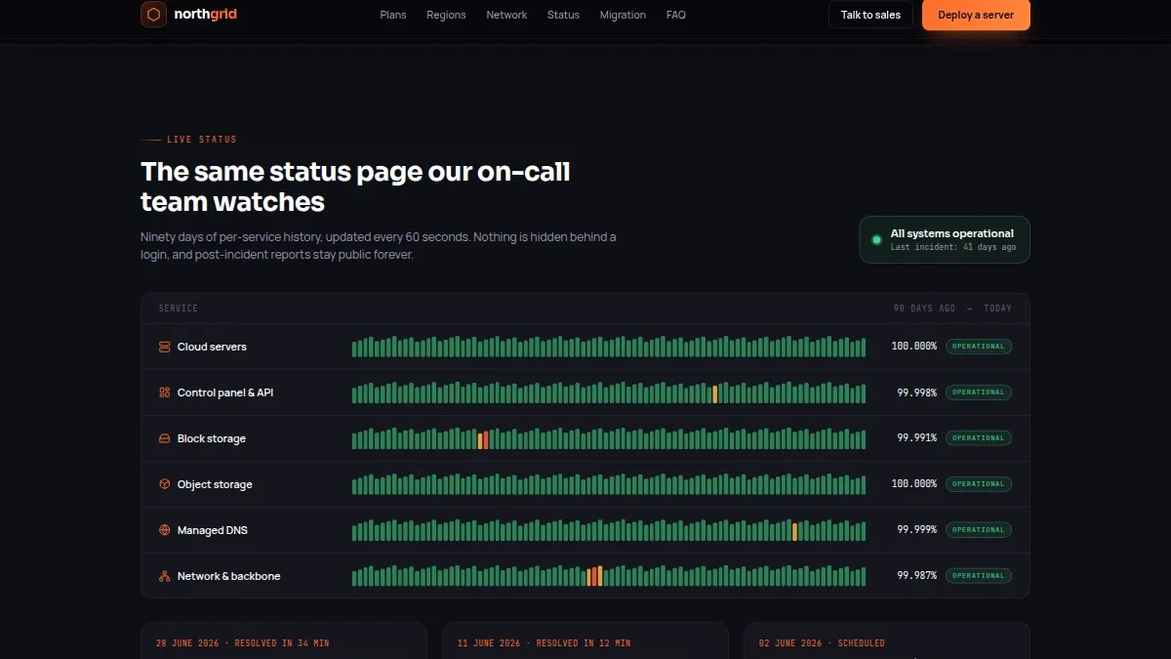Open the Plans nav item
Viewport: 1171px width, 659px height.
coord(393,15)
